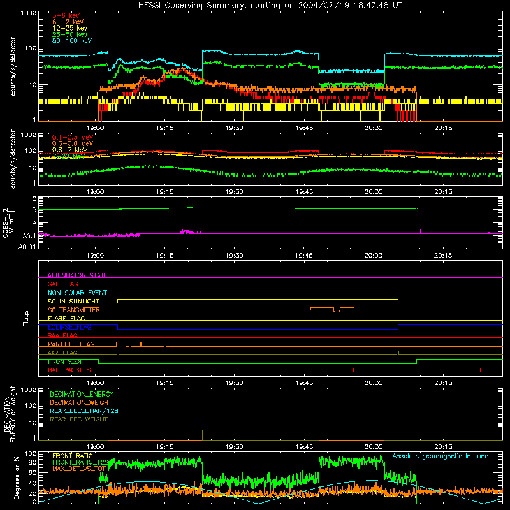Click the DECIMATION_WEIGHT legend label
The height and width of the screenshot is (510, 510).
(81, 402)
